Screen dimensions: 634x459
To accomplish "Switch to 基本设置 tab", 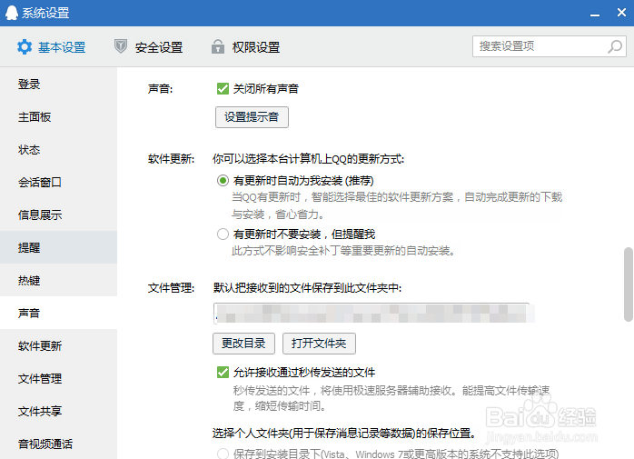I will point(52,47).
